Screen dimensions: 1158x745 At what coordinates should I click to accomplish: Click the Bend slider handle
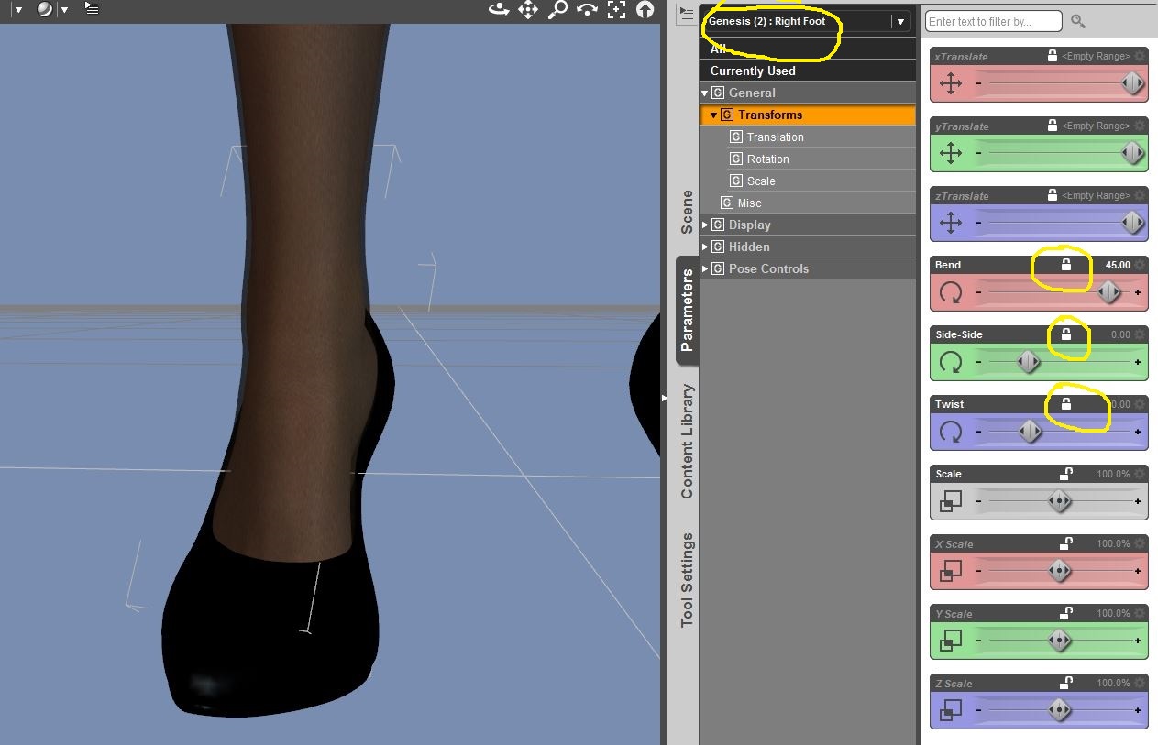(x=1109, y=292)
